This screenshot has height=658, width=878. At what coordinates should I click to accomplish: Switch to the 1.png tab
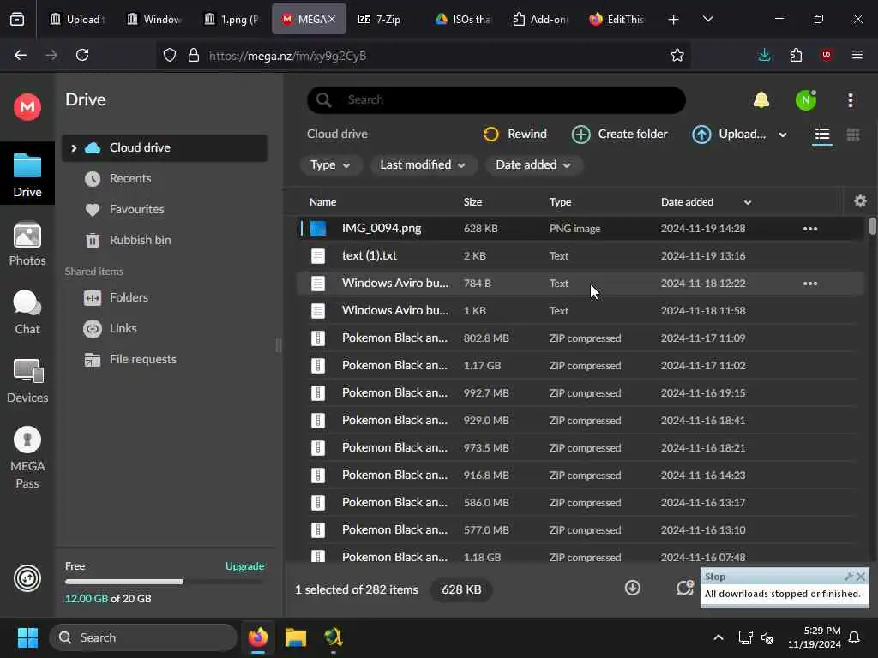(232, 19)
